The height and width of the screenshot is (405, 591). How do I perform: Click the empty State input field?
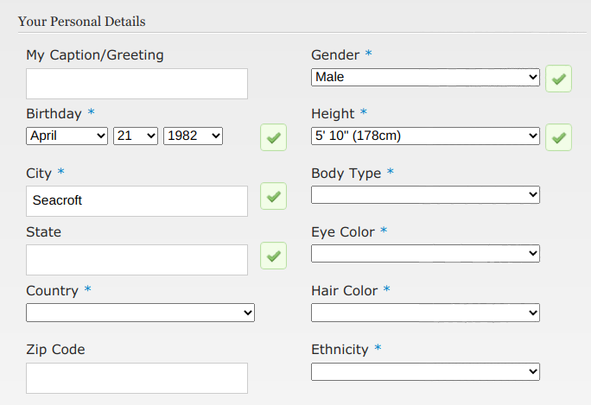pos(137,260)
